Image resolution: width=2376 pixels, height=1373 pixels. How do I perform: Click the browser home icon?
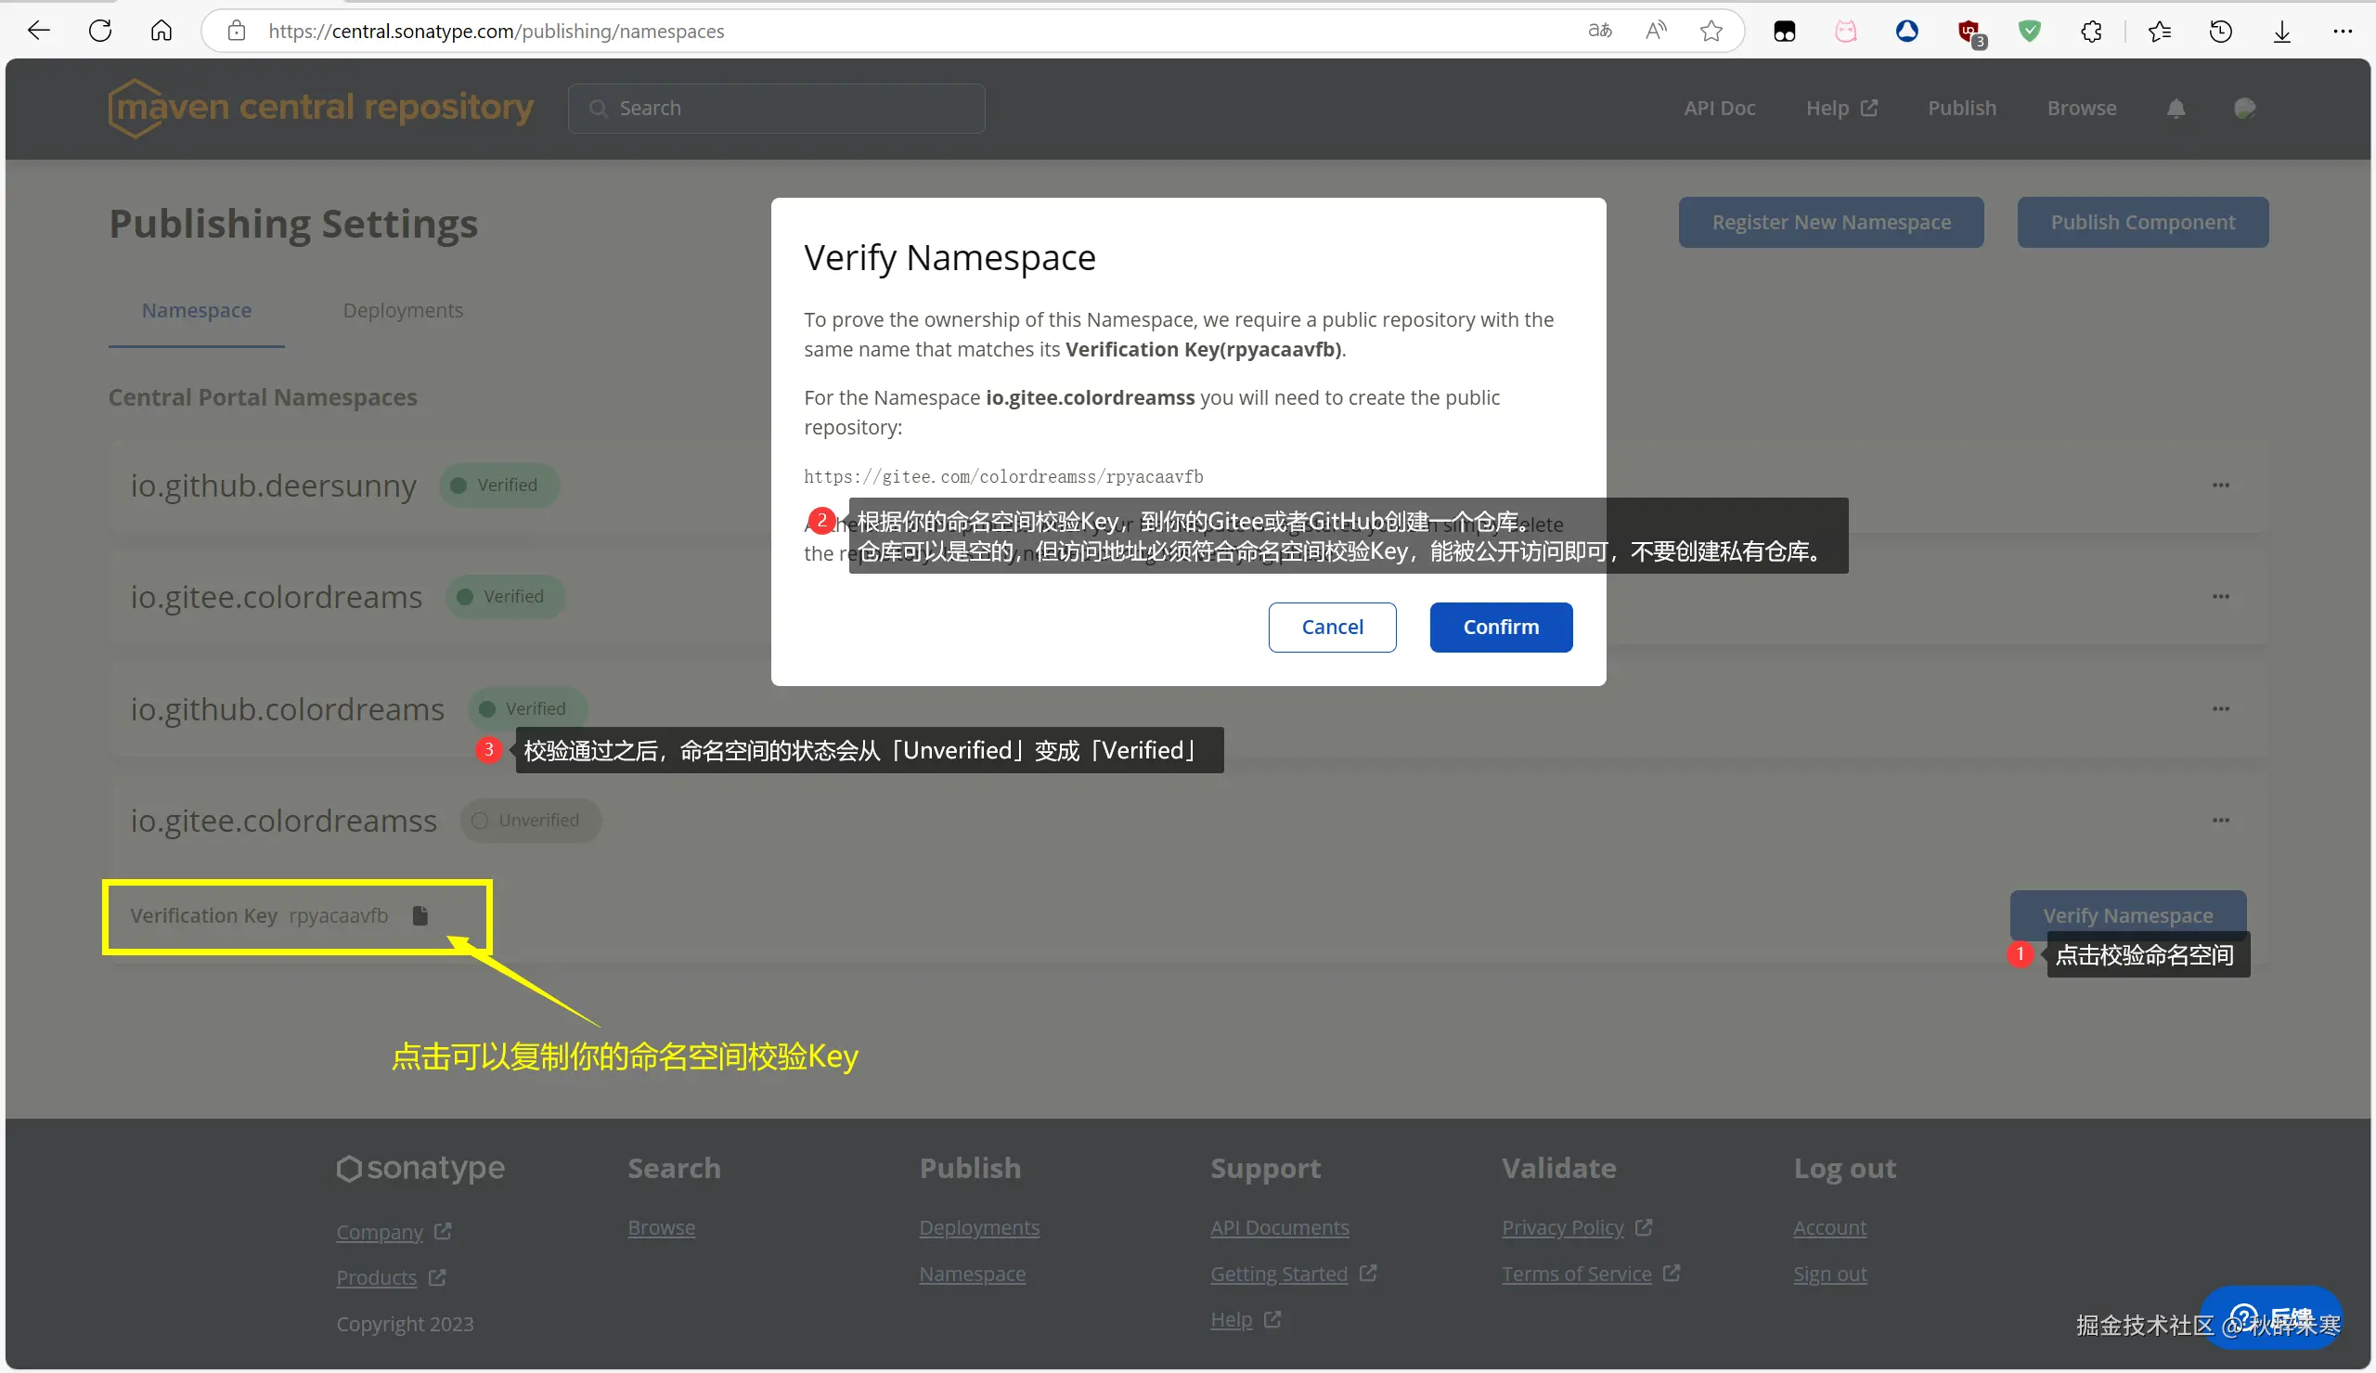(x=161, y=32)
